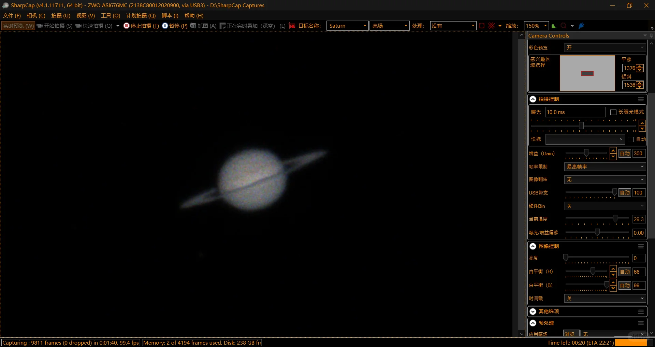Viewport: 655px width, 347px height.
Task: Open the 其他选项 section hamburger menu
Action: click(x=641, y=312)
